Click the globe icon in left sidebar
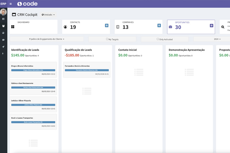 point(3,33)
